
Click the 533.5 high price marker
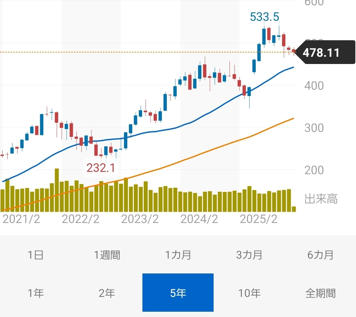tap(264, 16)
